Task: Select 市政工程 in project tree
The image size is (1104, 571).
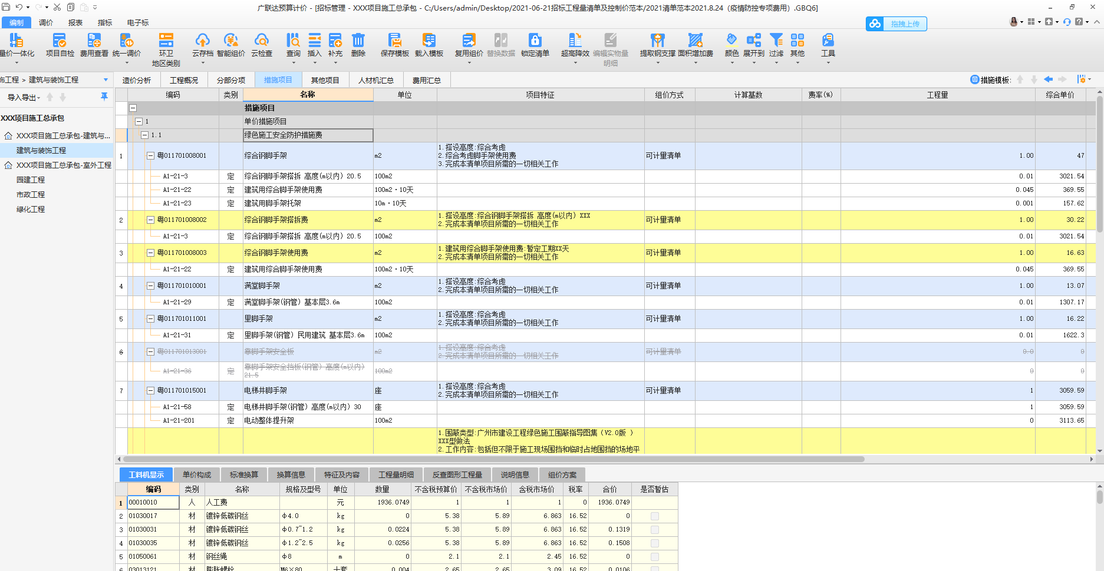Action: pos(31,195)
